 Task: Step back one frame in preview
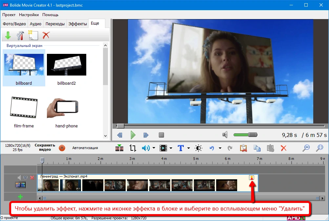point(120,135)
